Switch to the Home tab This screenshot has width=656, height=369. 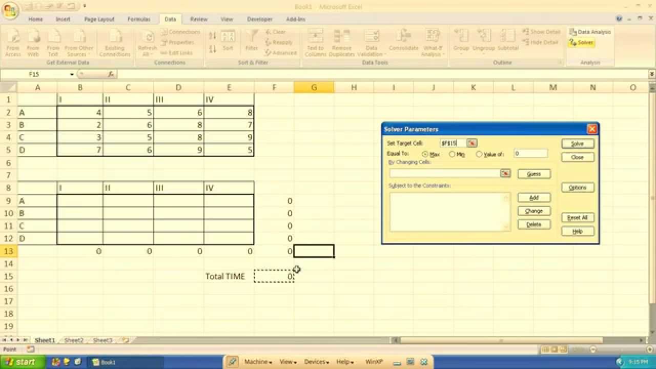(35, 19)
